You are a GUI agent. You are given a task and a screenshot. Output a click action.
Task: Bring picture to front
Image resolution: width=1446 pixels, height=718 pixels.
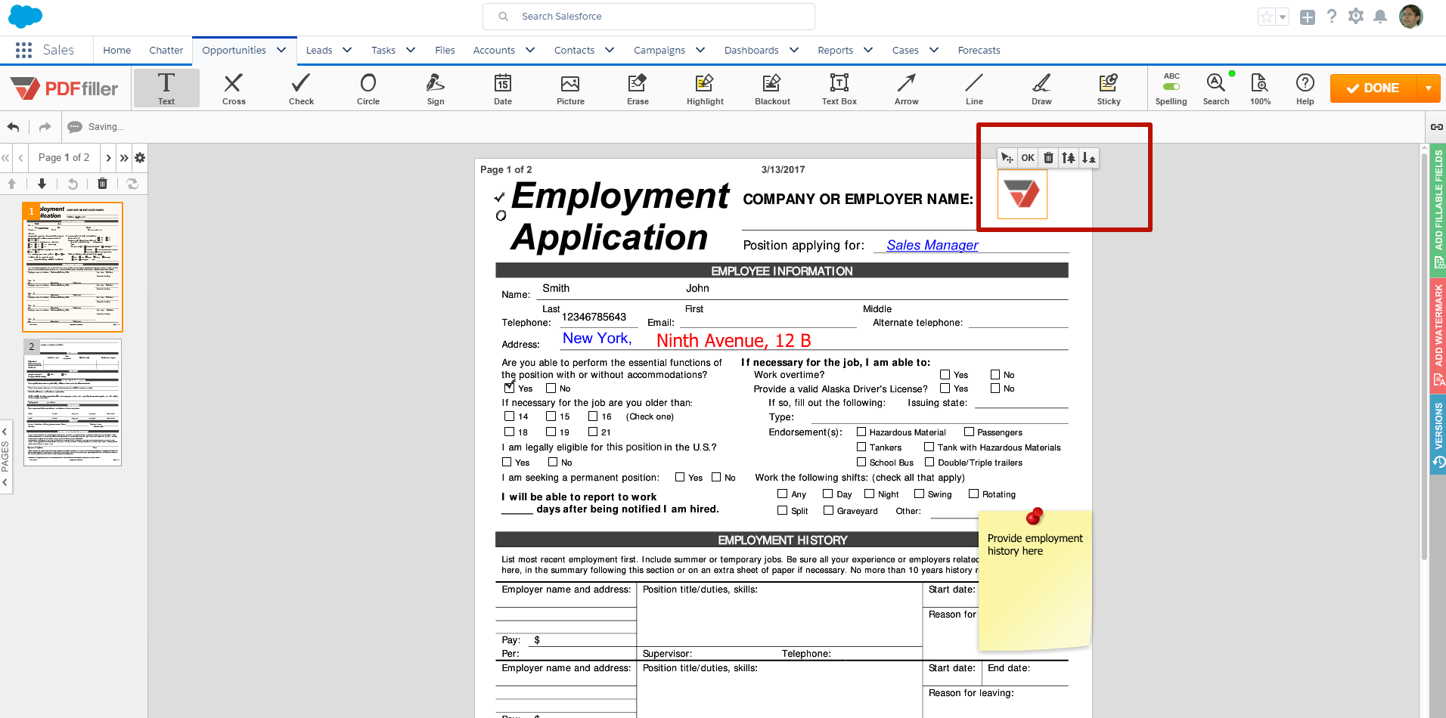point(1068,158)
